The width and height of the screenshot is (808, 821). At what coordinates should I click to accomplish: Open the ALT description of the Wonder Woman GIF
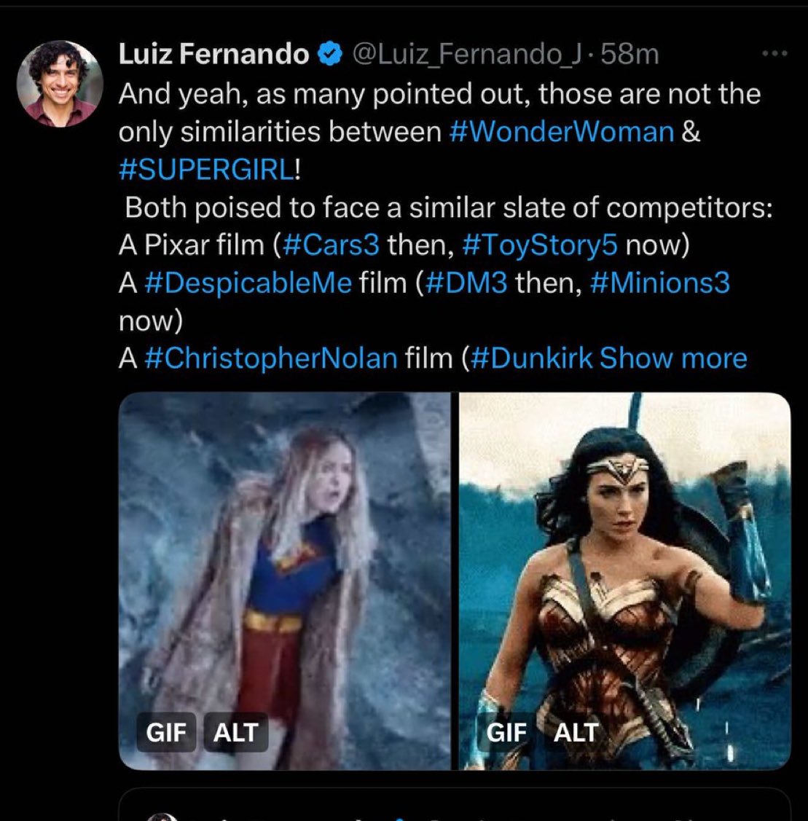[576, 732]
